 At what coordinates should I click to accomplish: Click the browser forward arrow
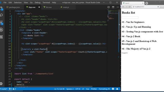point(126,7)
